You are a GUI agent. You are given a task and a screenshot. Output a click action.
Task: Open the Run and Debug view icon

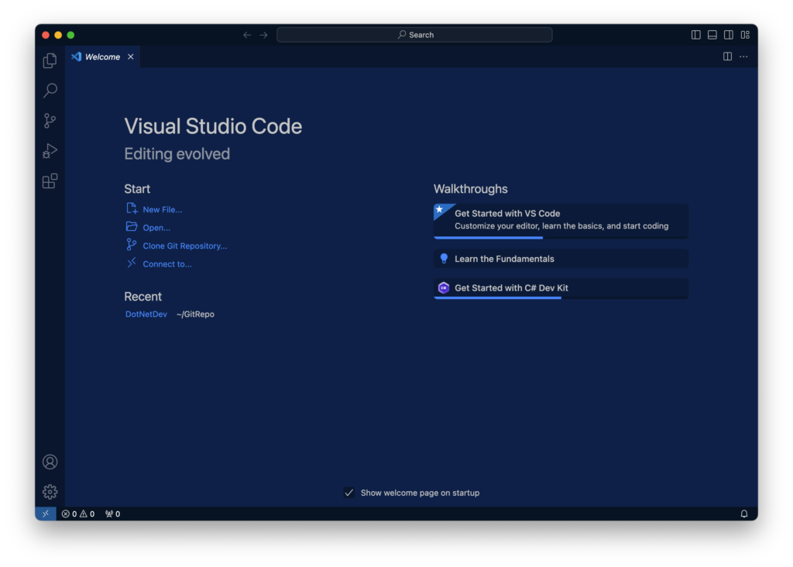pyautogui.click(x=49, y=150)
